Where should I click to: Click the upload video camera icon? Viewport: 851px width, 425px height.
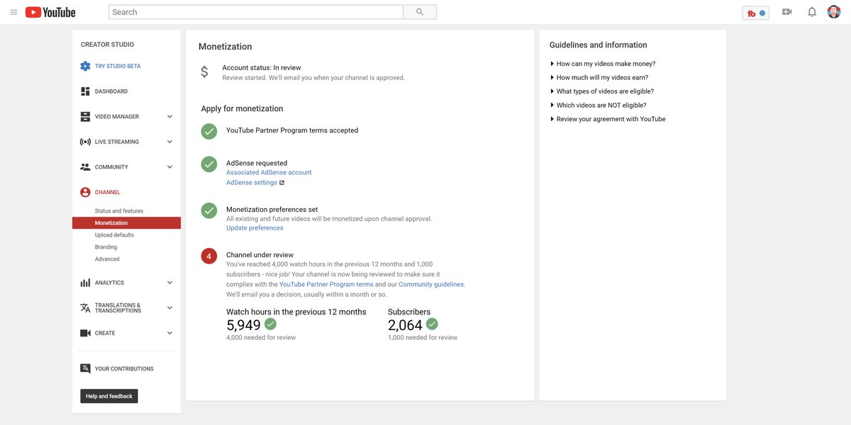pos(786,12)
